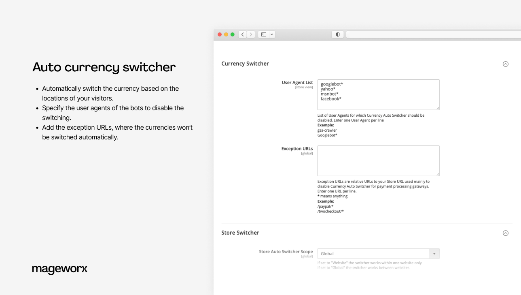
Task: Click the green zoom traffic light button
Action: tap(232, 34)
